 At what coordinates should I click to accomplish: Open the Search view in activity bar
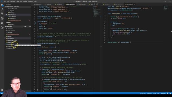tap(2, 9)
